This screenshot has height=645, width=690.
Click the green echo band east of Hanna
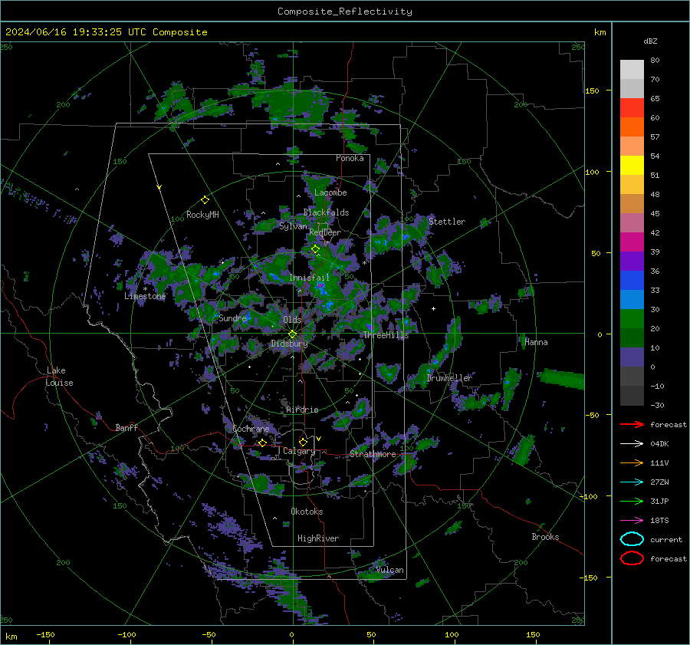pyautogui.click(x=561, y=379)
